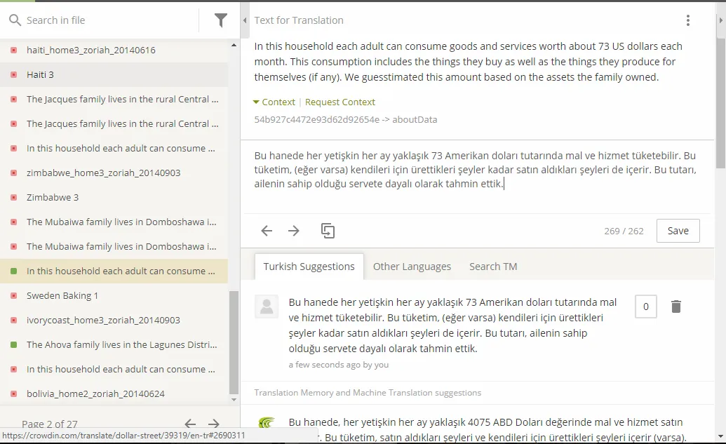Go to next string arrow
This screenshot has width=726, height=444.
coord(293,231)
